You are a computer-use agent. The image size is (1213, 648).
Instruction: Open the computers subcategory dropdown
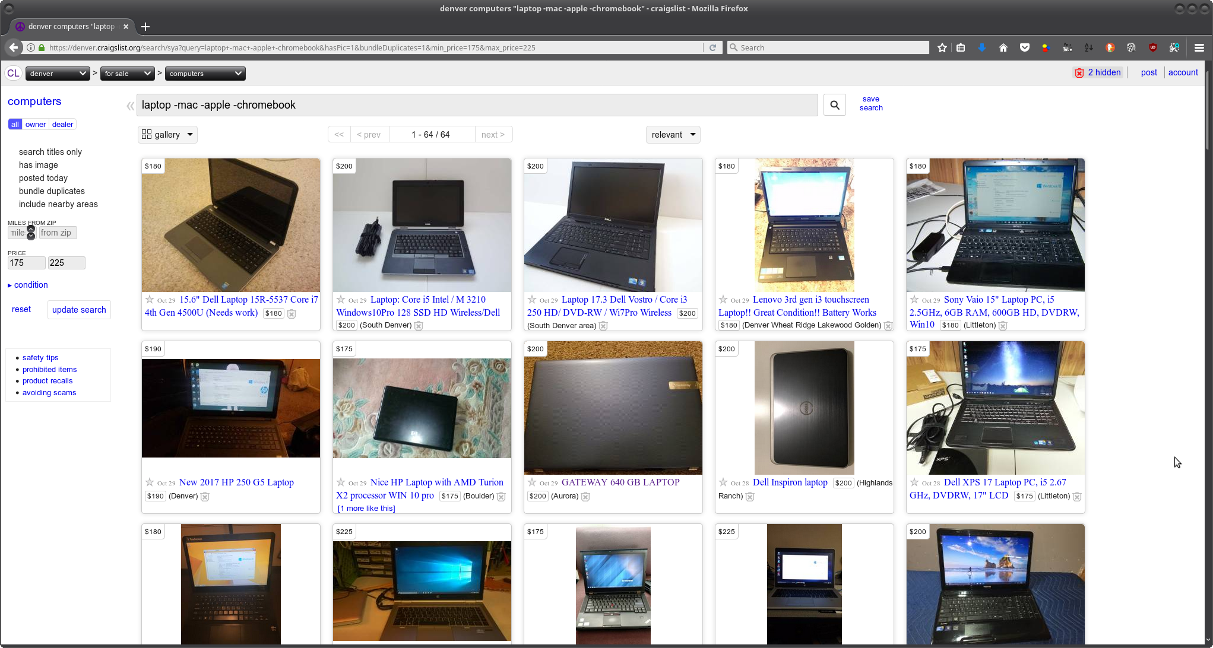click(205, 73)
